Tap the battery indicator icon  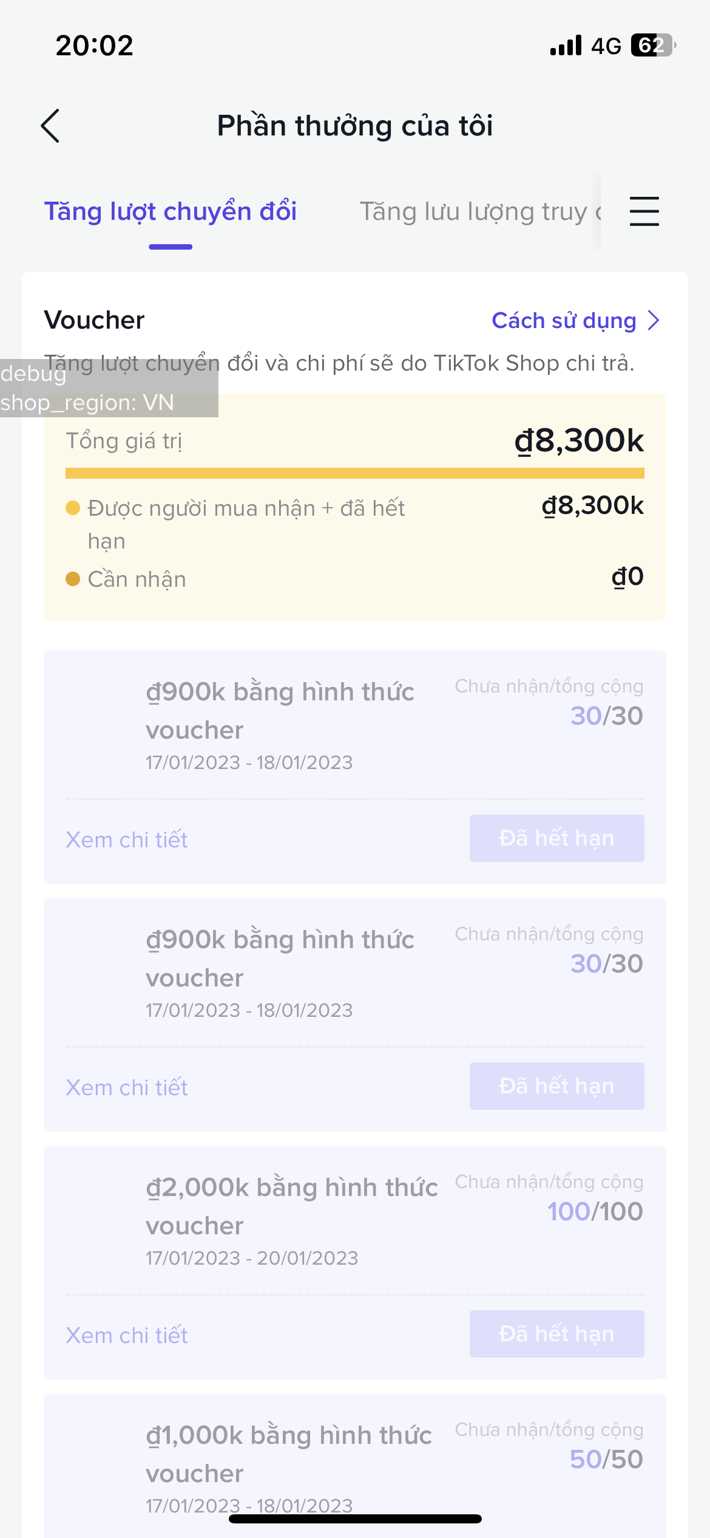pos(653,46)
